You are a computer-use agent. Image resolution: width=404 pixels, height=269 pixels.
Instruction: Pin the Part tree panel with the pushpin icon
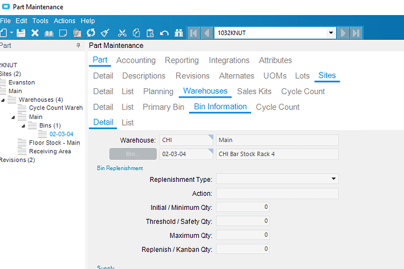[x=78, y=45]
